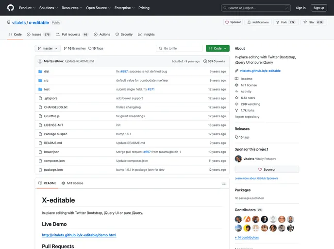Open the src folder
This screenshot has height=249, width=334.
(x=46, y=80)
